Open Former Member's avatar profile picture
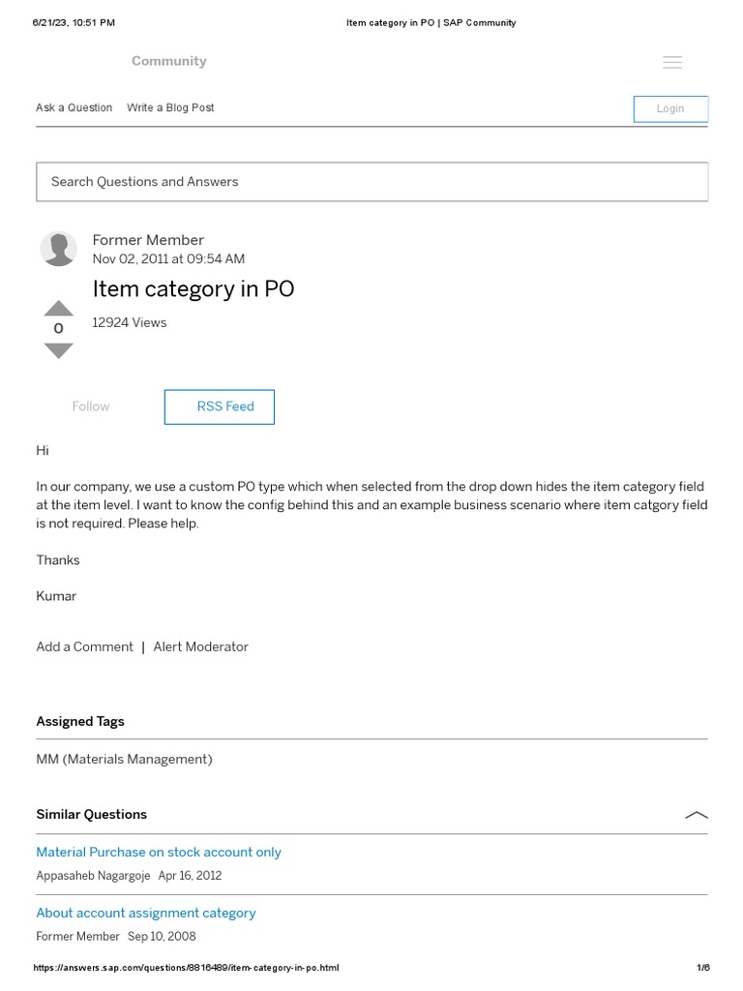Viewport: 743px width, 991px height. point(59,250)
